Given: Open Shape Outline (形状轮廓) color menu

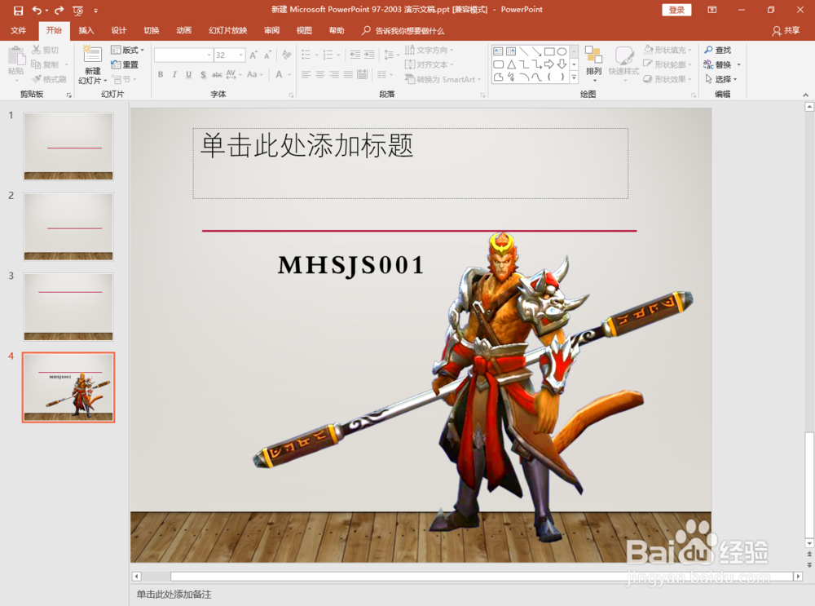Looking at the screenshot, I should [x=667, y=64].
